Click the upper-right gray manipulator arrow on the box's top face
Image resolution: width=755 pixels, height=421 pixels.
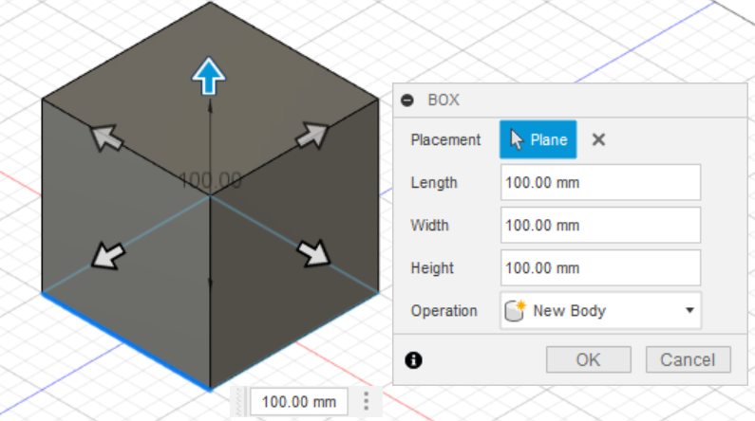[x=312, y=136]
